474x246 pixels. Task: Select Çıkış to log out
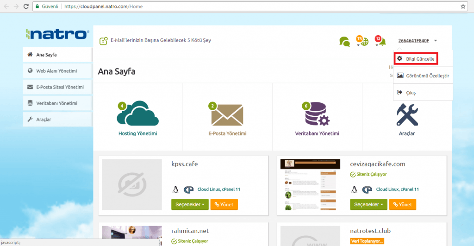[x=423, y=92]
